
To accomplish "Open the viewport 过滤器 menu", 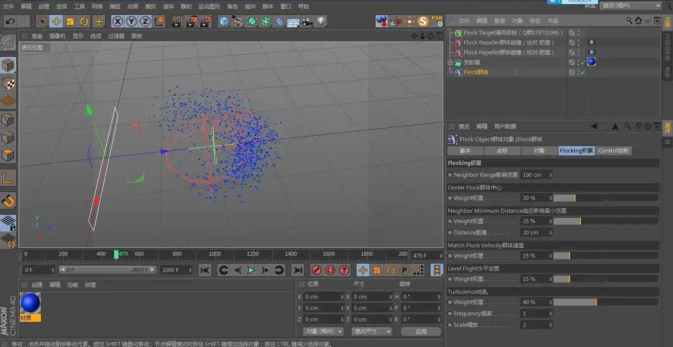I will 116,36.
